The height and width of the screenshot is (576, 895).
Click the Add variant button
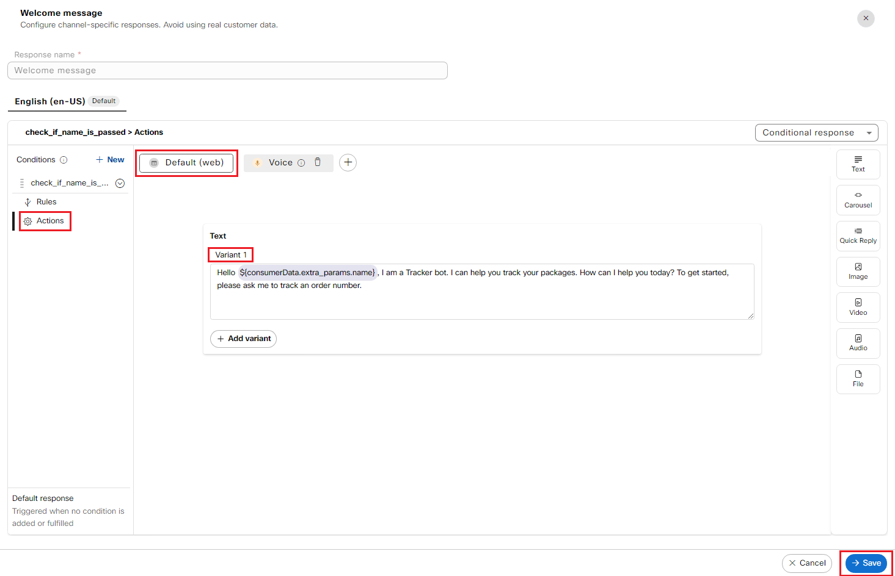tap(243, 339)
